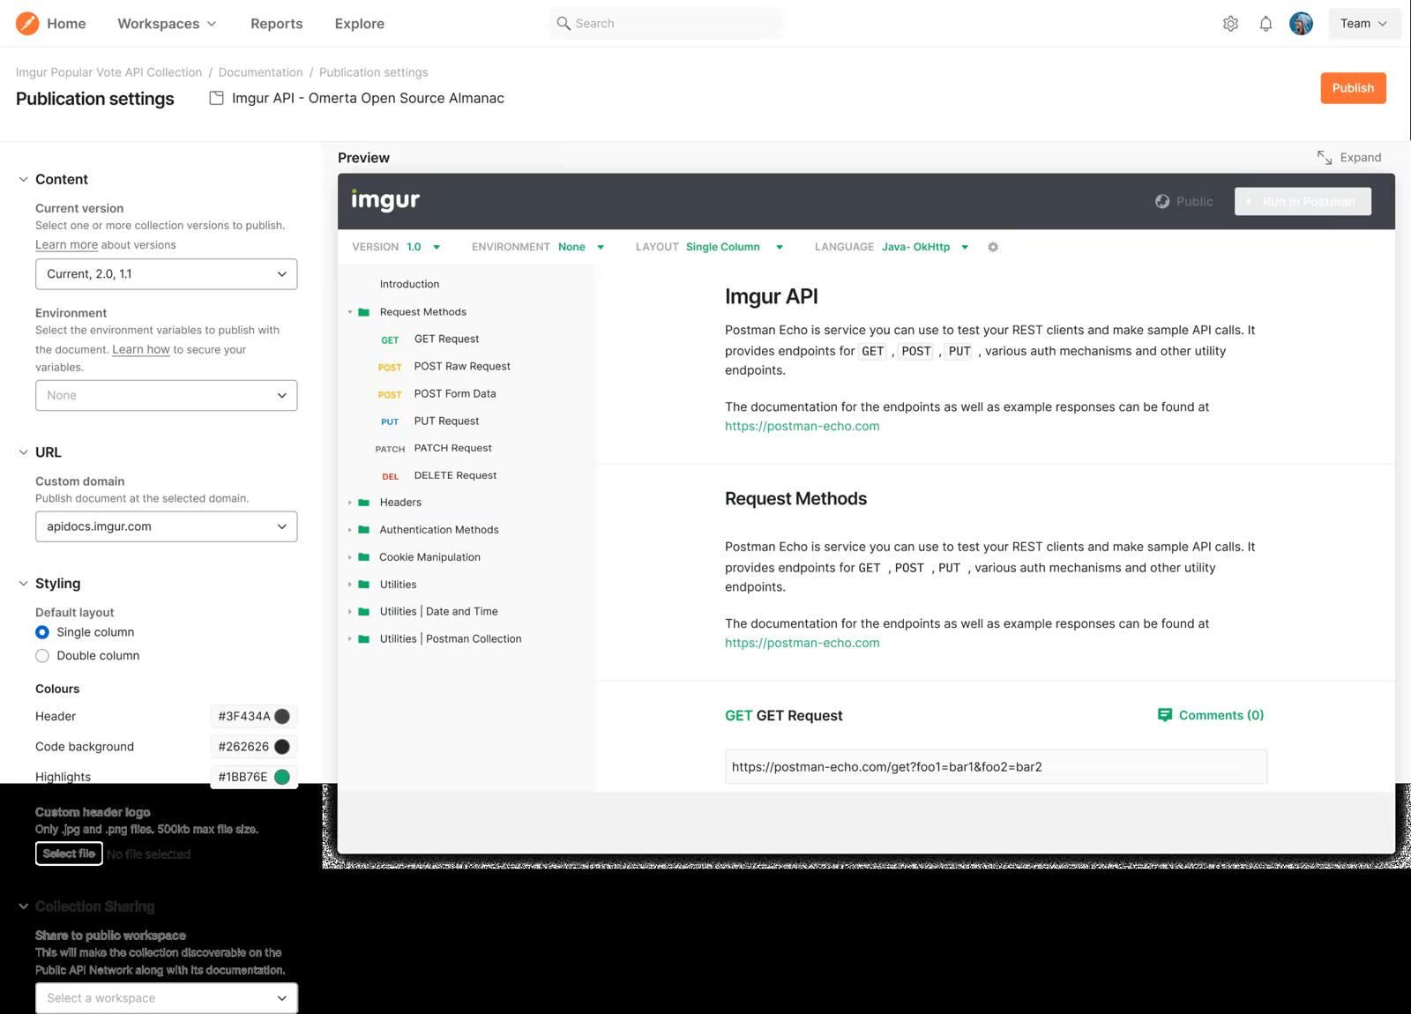Image resolution: width=1411 pixels, height=1014 pixels.
Task: Open the settings gear in top bar
Action: [x=1230, y=24]
